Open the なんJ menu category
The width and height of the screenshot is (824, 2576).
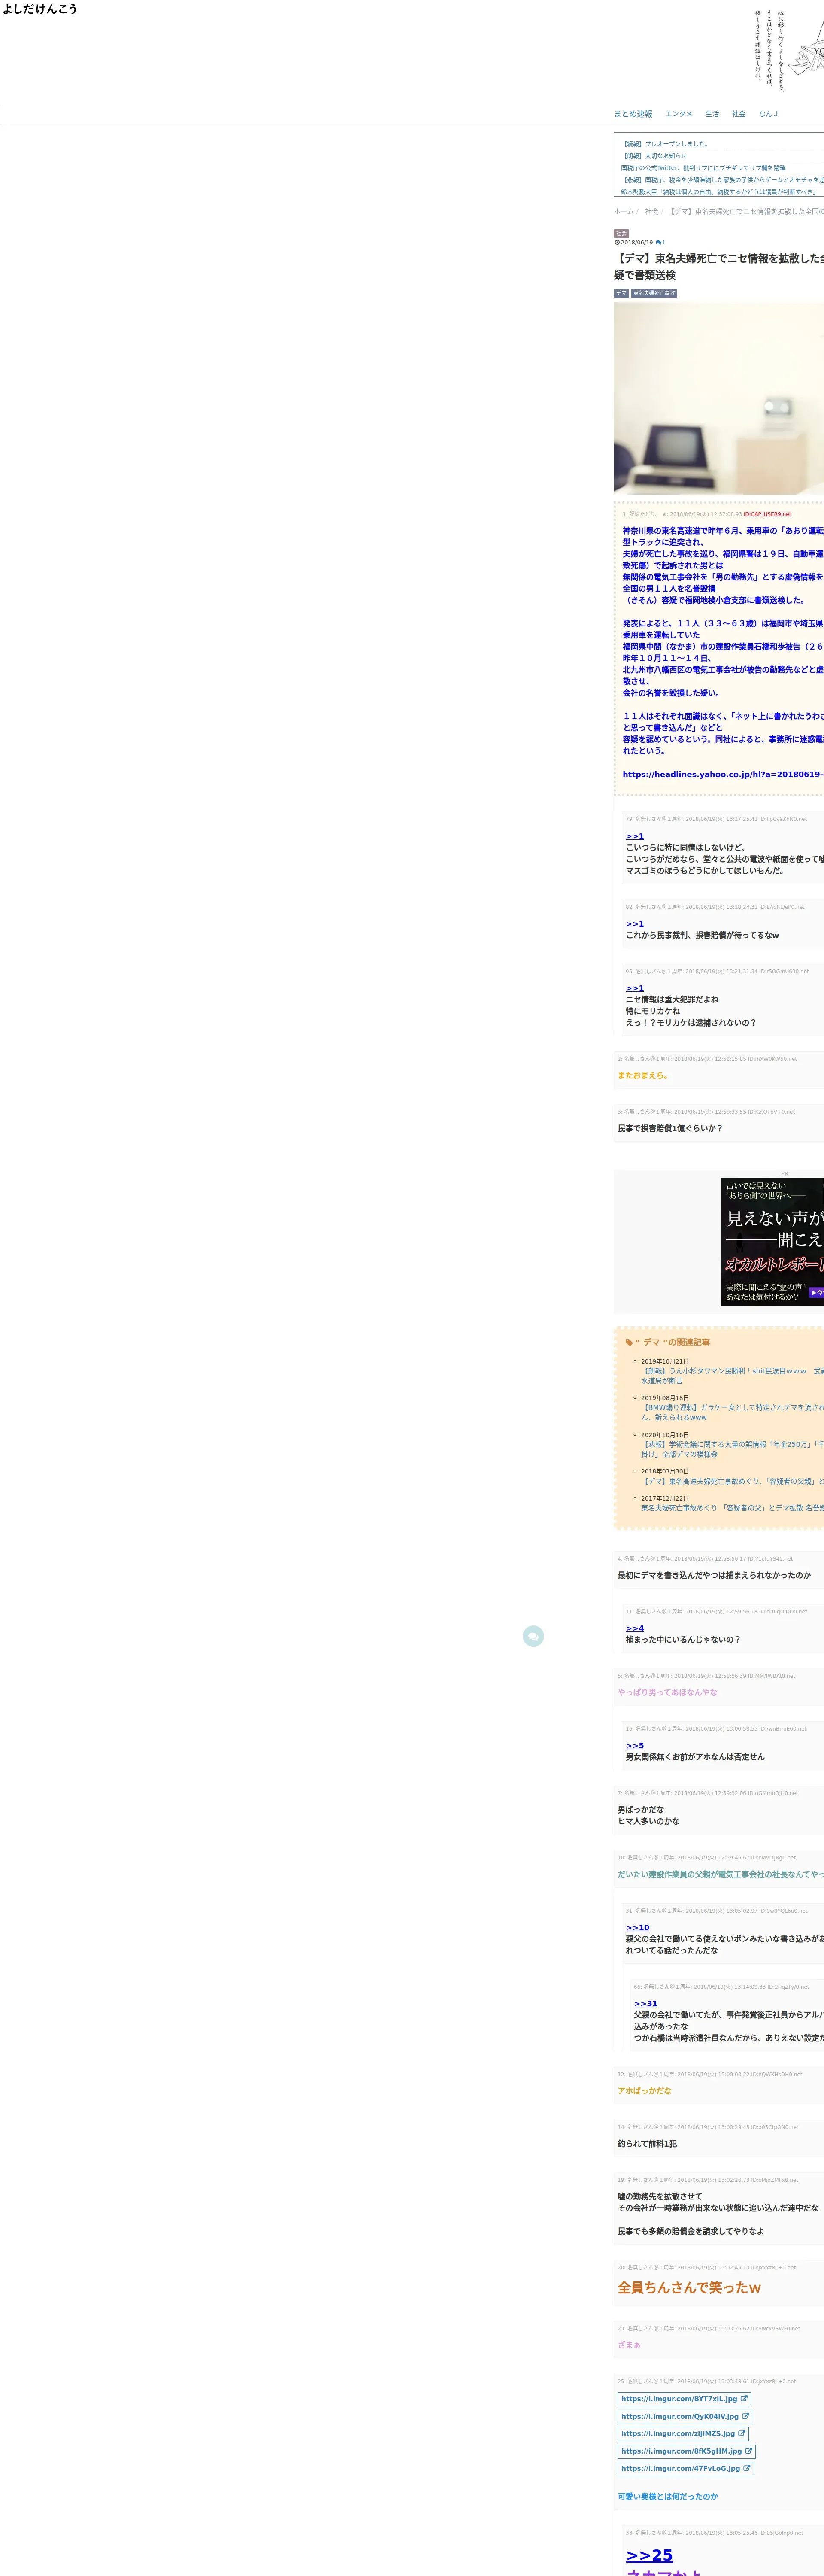click(768, 114)
